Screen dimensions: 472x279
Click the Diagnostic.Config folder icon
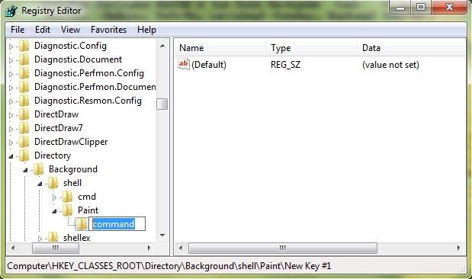coord(24,46)
